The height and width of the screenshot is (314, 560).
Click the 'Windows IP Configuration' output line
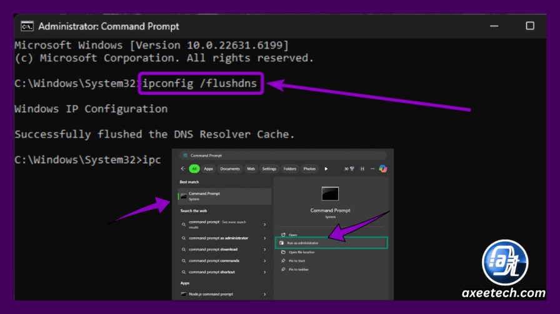[x=91, y=109]
